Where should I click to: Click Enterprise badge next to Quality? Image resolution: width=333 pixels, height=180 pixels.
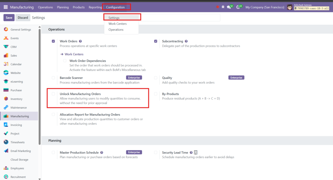coord(236,78)
